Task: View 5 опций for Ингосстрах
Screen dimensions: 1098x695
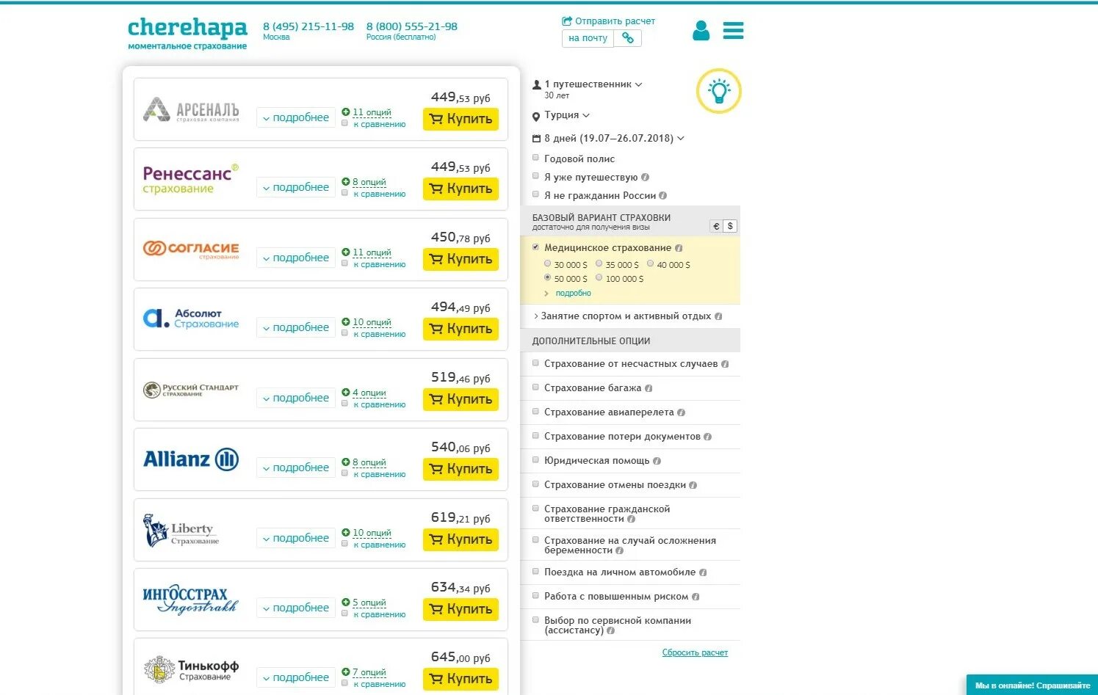Action: [369, 603]
